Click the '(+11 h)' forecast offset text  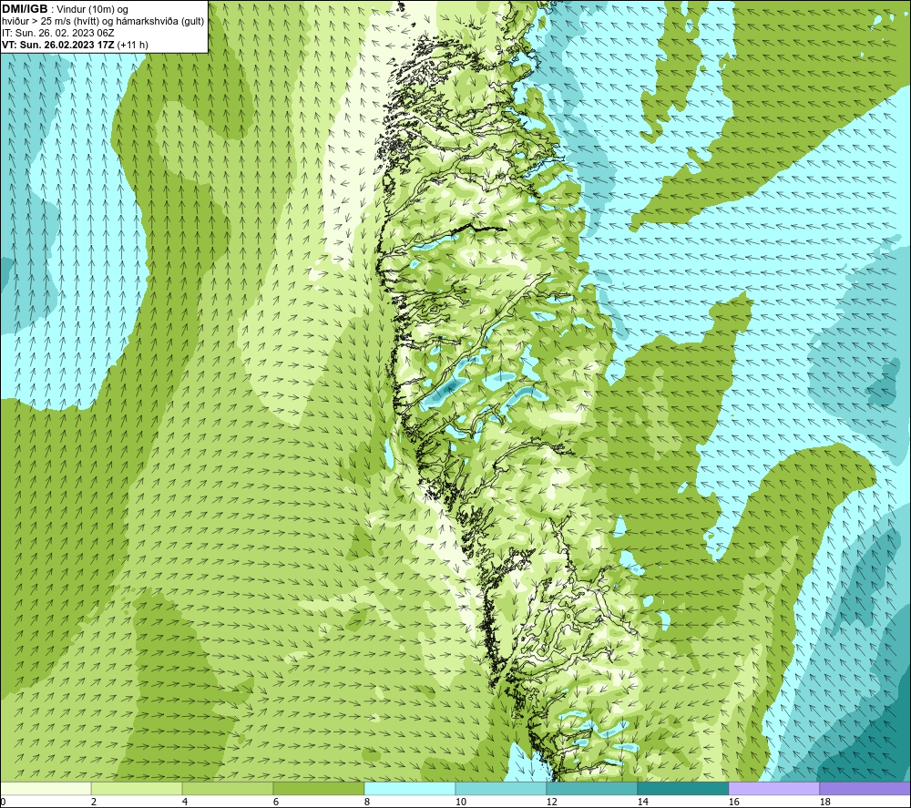click(132, 45)
